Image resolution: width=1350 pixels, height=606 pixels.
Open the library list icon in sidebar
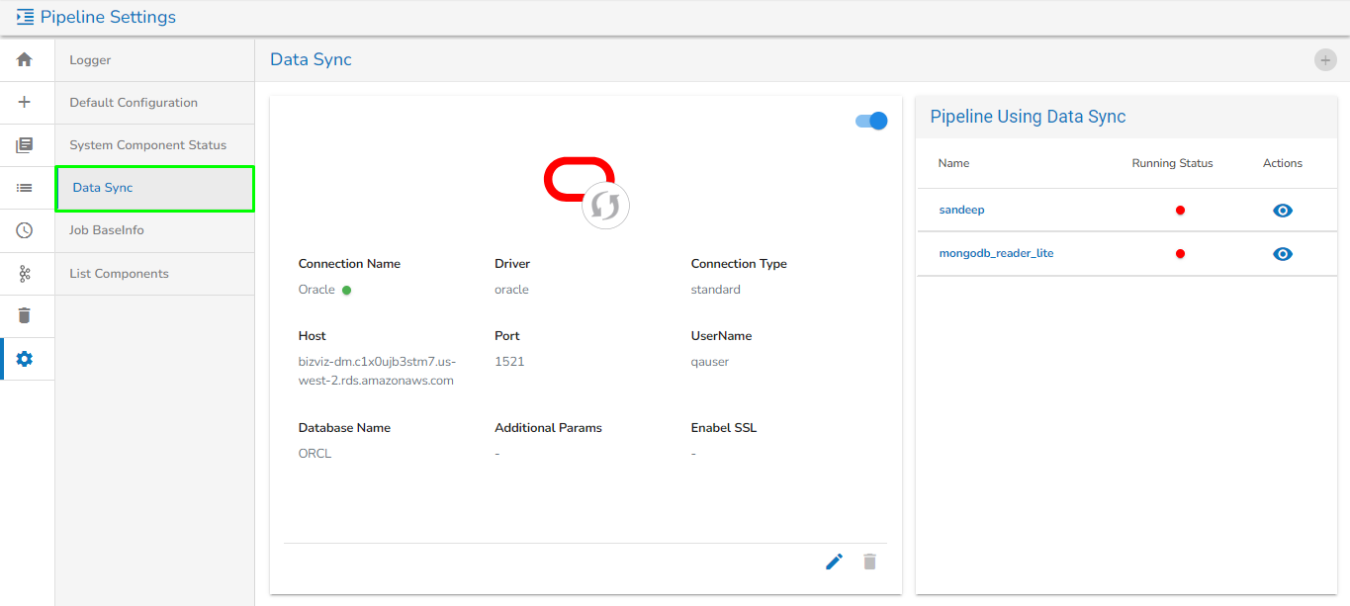[25, 145]
